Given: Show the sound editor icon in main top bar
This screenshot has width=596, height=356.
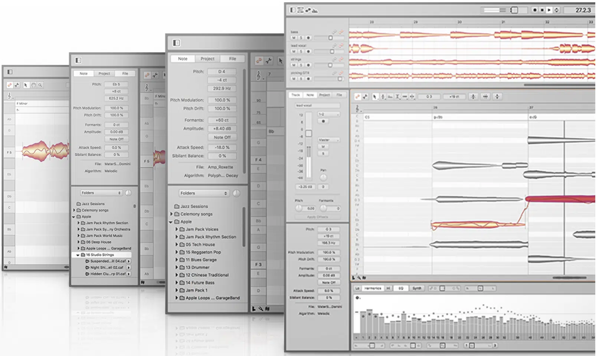Looking at the screenshot, I should click(x=315, y=10).
